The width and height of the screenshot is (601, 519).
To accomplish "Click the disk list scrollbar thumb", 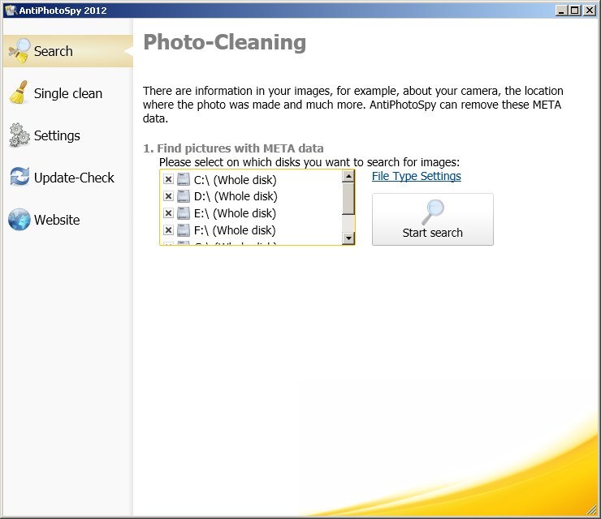I will (348, 198).
